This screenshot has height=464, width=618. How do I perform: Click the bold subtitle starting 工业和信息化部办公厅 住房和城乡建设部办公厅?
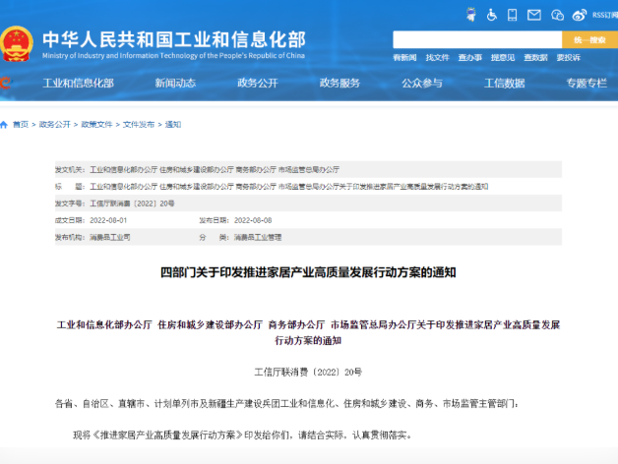click(x=308, y=333)
